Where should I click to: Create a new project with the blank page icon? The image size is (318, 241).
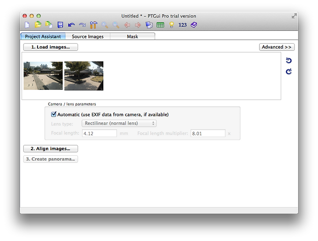27,25
